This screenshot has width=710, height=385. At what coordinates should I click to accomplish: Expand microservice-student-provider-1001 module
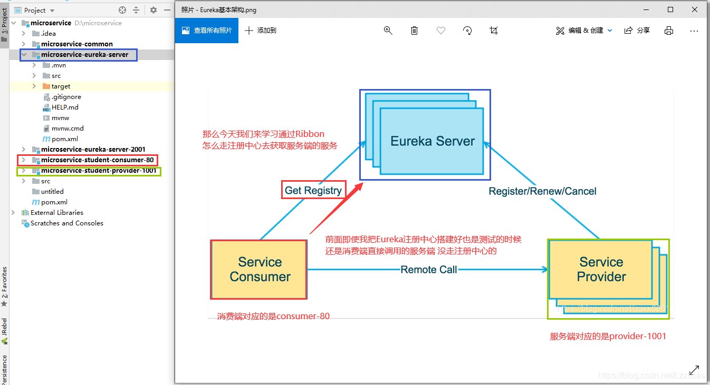point(24,171)
